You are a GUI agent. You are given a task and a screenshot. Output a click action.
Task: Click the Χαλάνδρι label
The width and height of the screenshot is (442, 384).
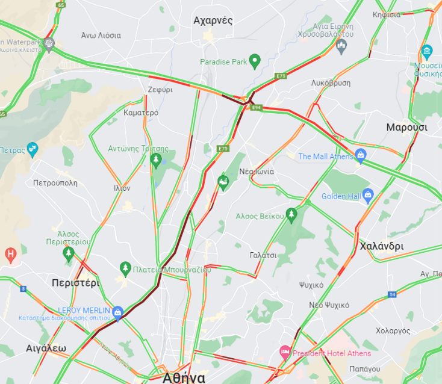point(382,246)
